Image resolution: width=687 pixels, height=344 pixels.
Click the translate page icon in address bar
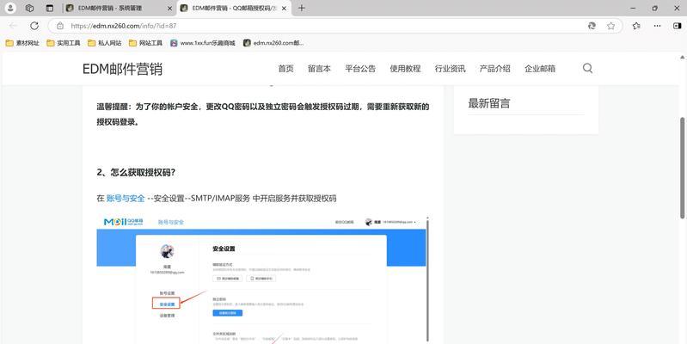pos(592,26)
